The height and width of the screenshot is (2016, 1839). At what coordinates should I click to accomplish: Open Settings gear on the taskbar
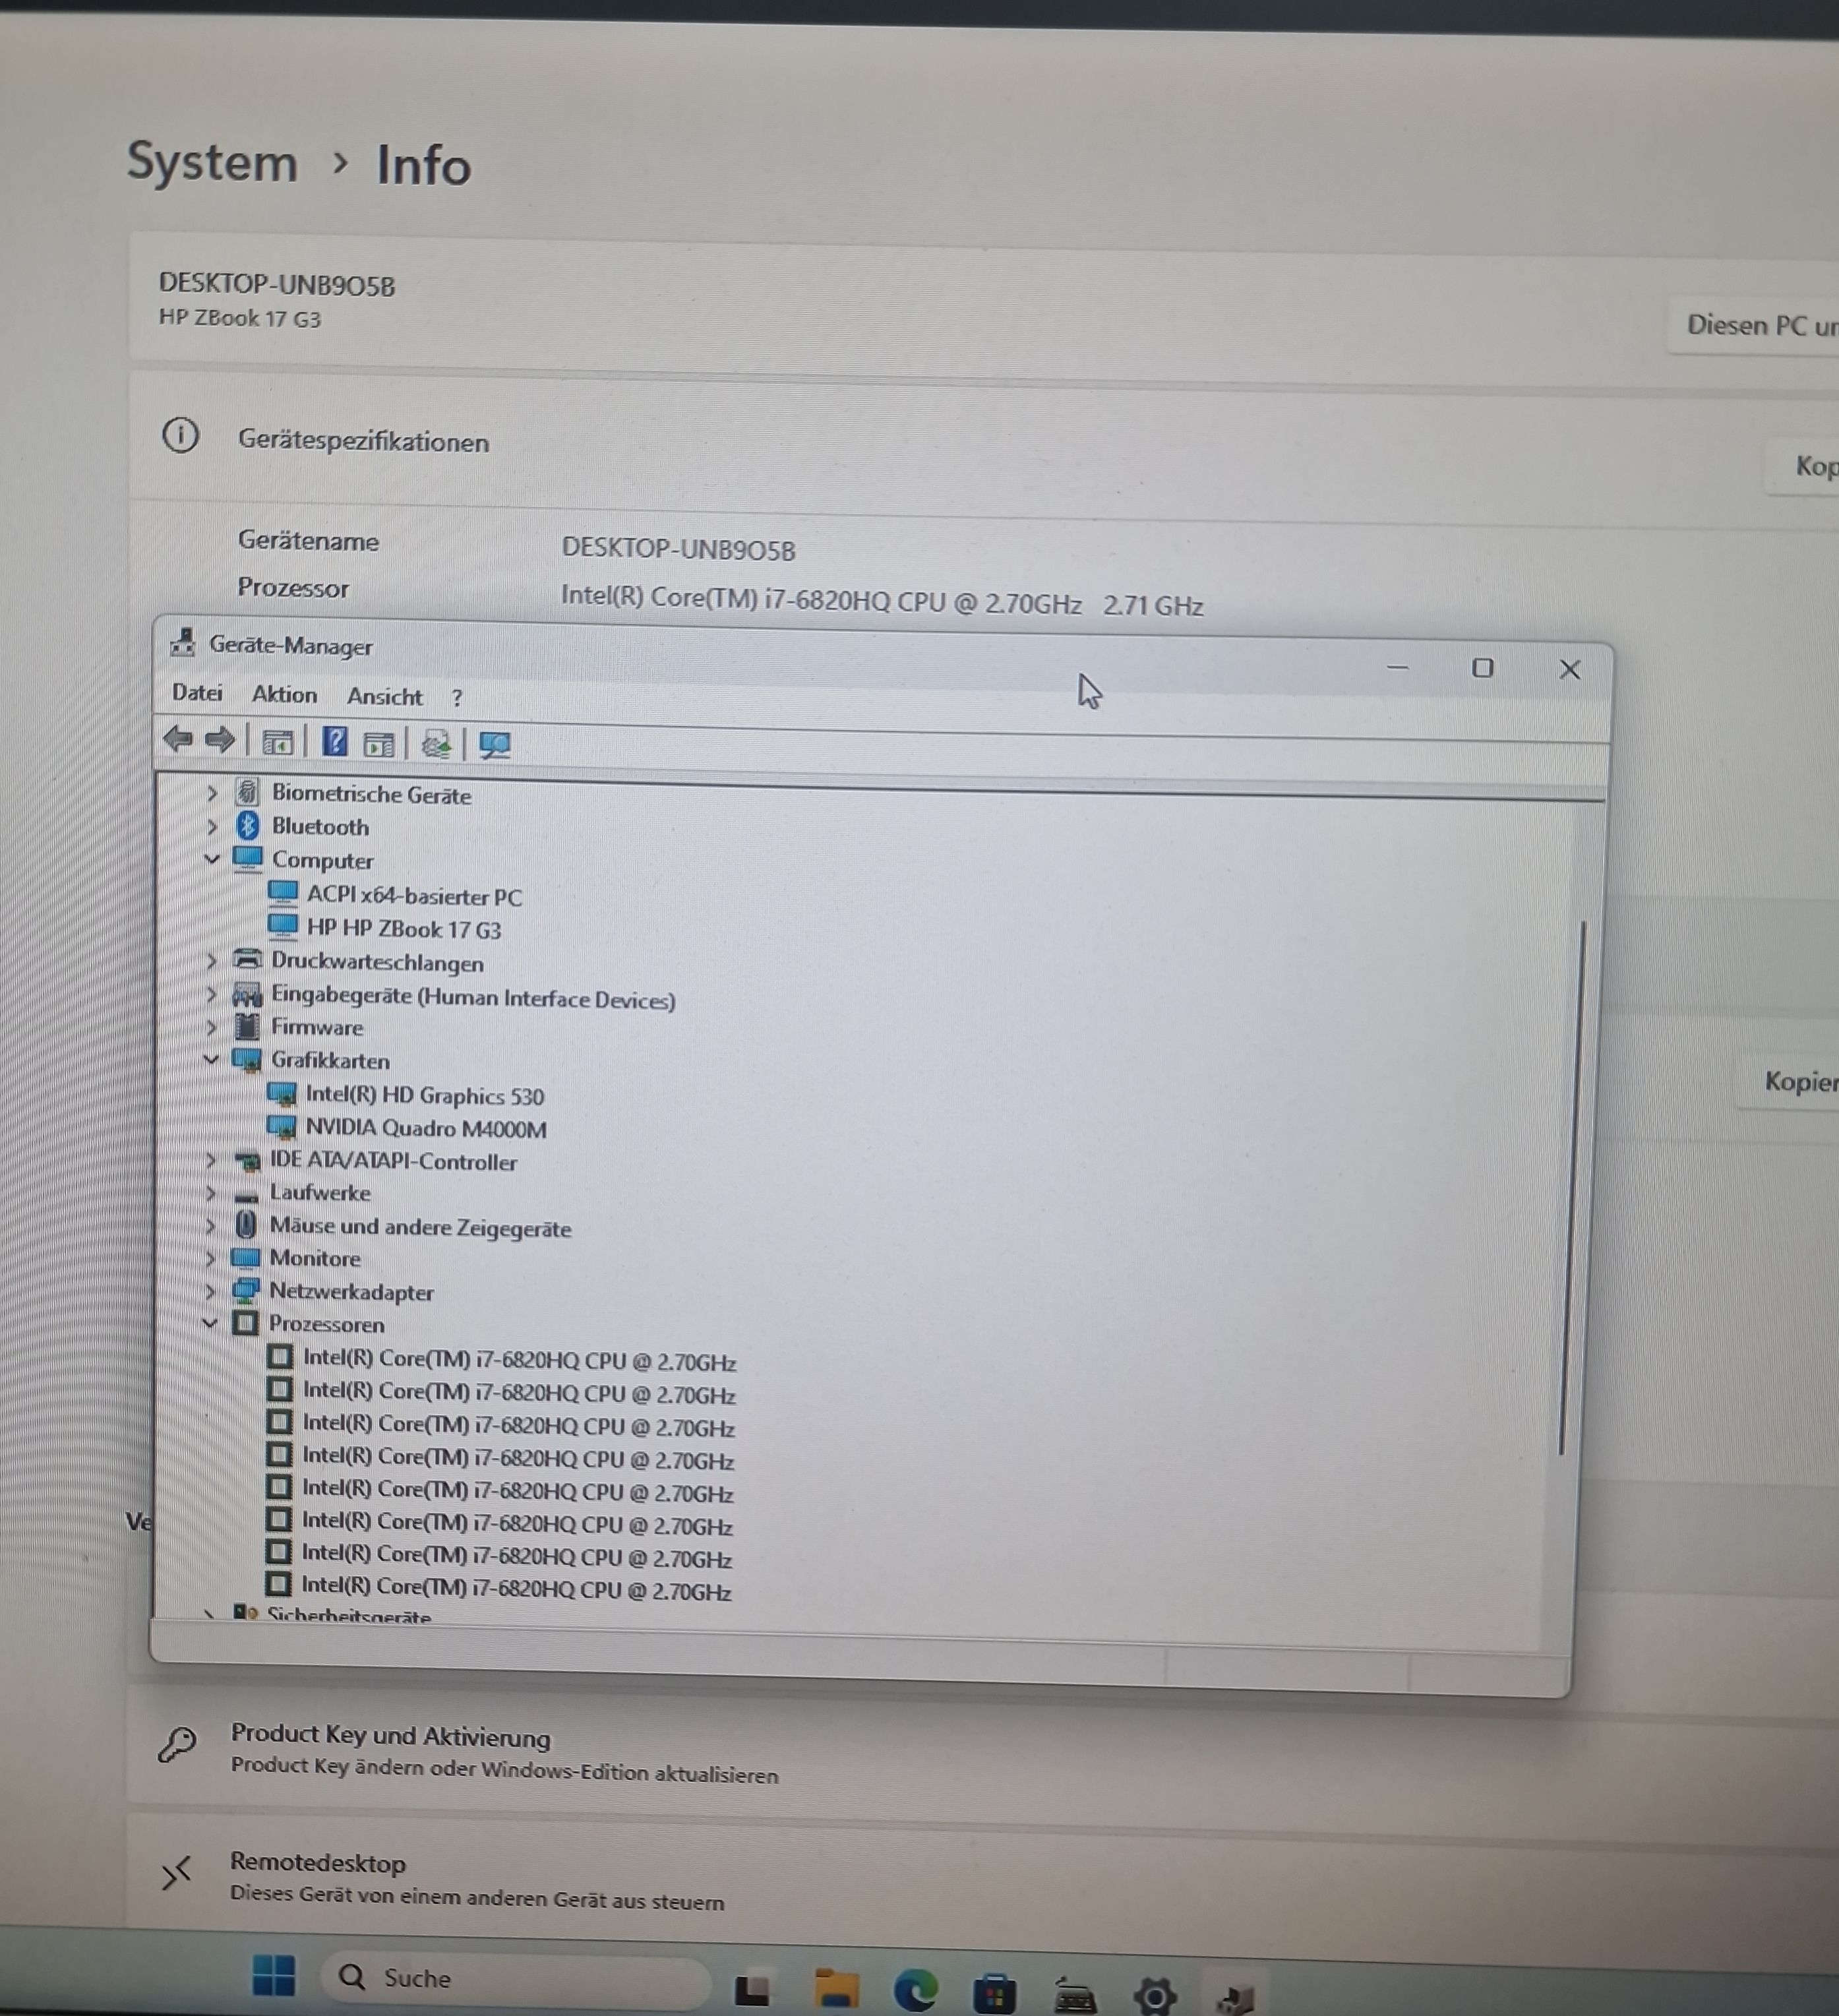1155,1996
